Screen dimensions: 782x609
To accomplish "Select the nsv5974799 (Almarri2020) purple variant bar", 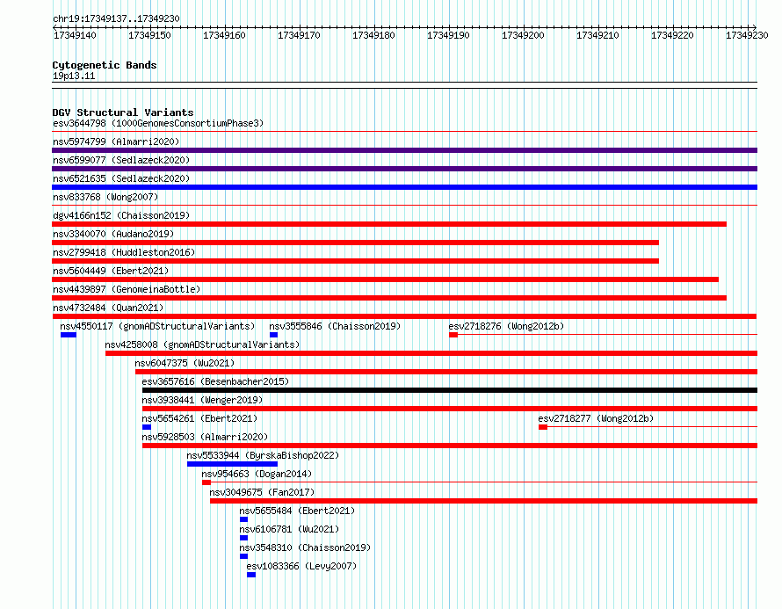I will (x=404, y=150).
